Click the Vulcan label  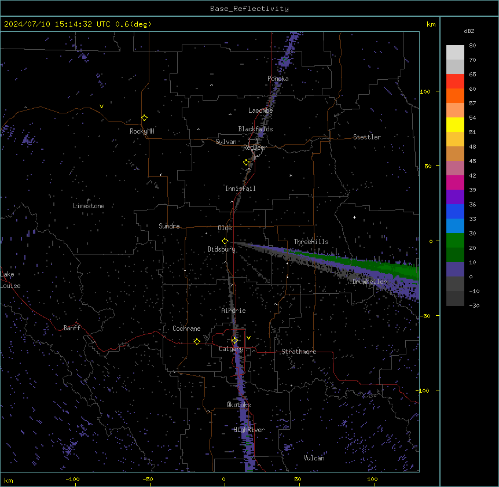pos(314,458)
